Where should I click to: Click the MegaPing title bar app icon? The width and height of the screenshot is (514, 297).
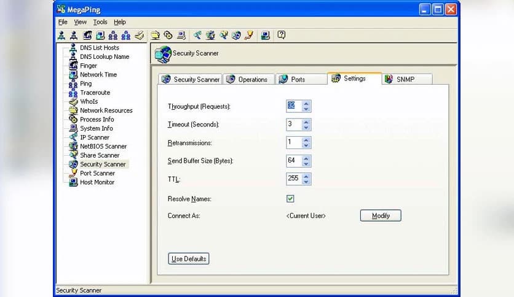[x=61, y=9]
